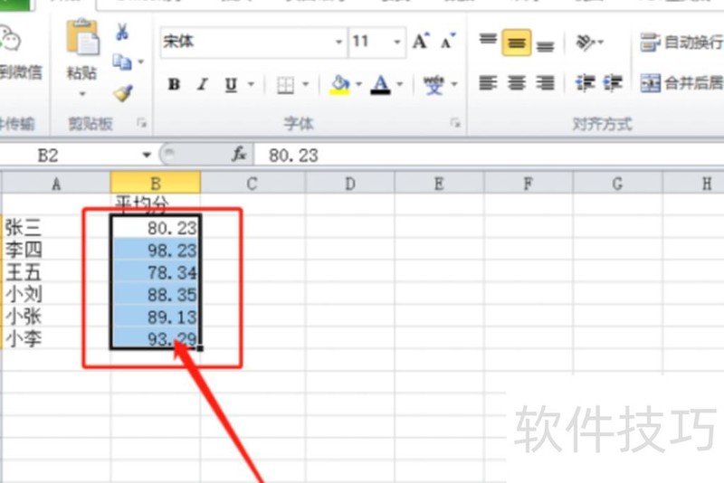724x483 pixels.
Task: Align text left
Action: pos(488,83)
